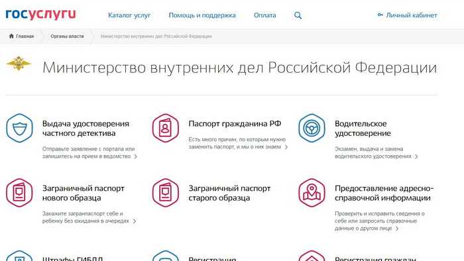This screenshot has width=464, height=261.
Task: Open Заграничный паспорт старого образца
Action: pos(229,193)
